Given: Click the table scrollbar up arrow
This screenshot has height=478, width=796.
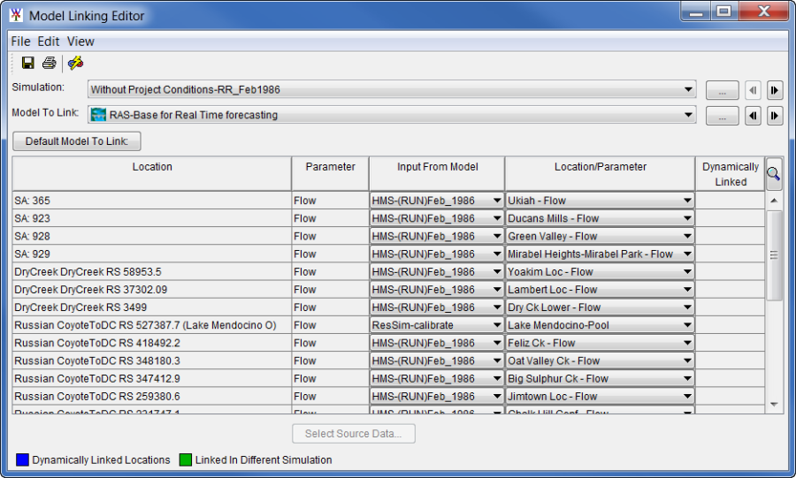Looking at the screenshot, I should pos(774,201).
